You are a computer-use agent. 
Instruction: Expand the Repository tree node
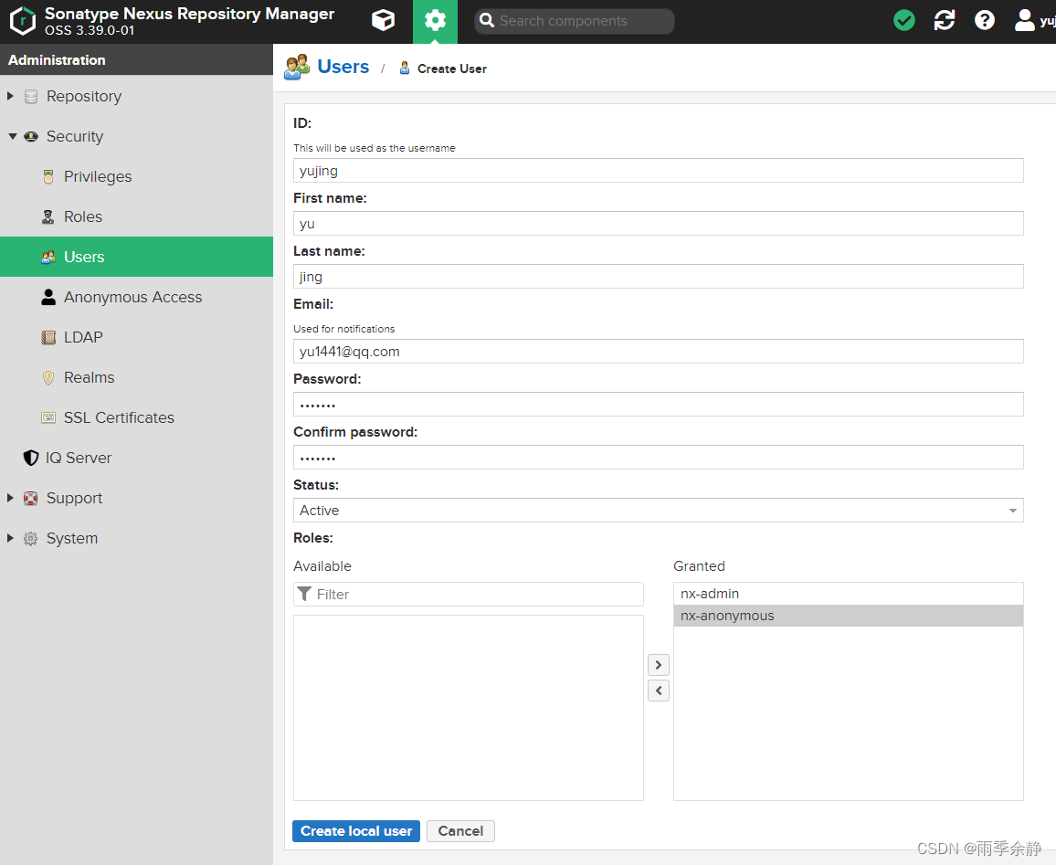10,96
